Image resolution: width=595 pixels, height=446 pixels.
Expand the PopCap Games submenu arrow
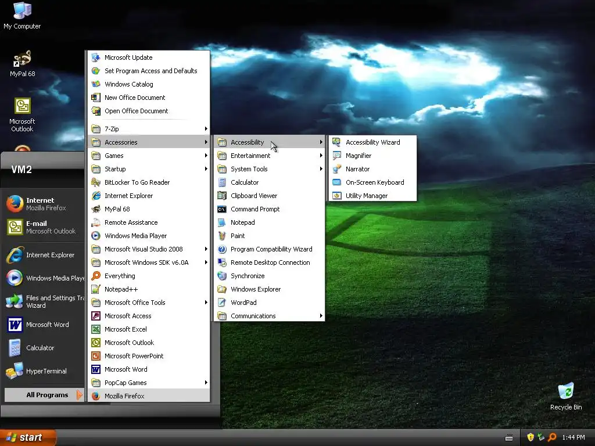point(206,383)
